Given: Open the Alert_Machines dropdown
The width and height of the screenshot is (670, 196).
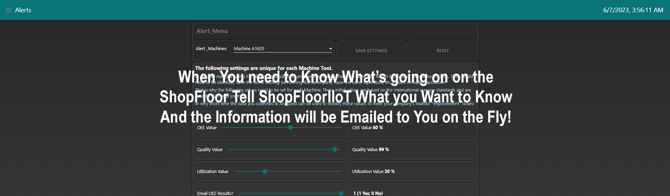Looking at the screenshot, I should pyautogui.click(x=283, y=49).
